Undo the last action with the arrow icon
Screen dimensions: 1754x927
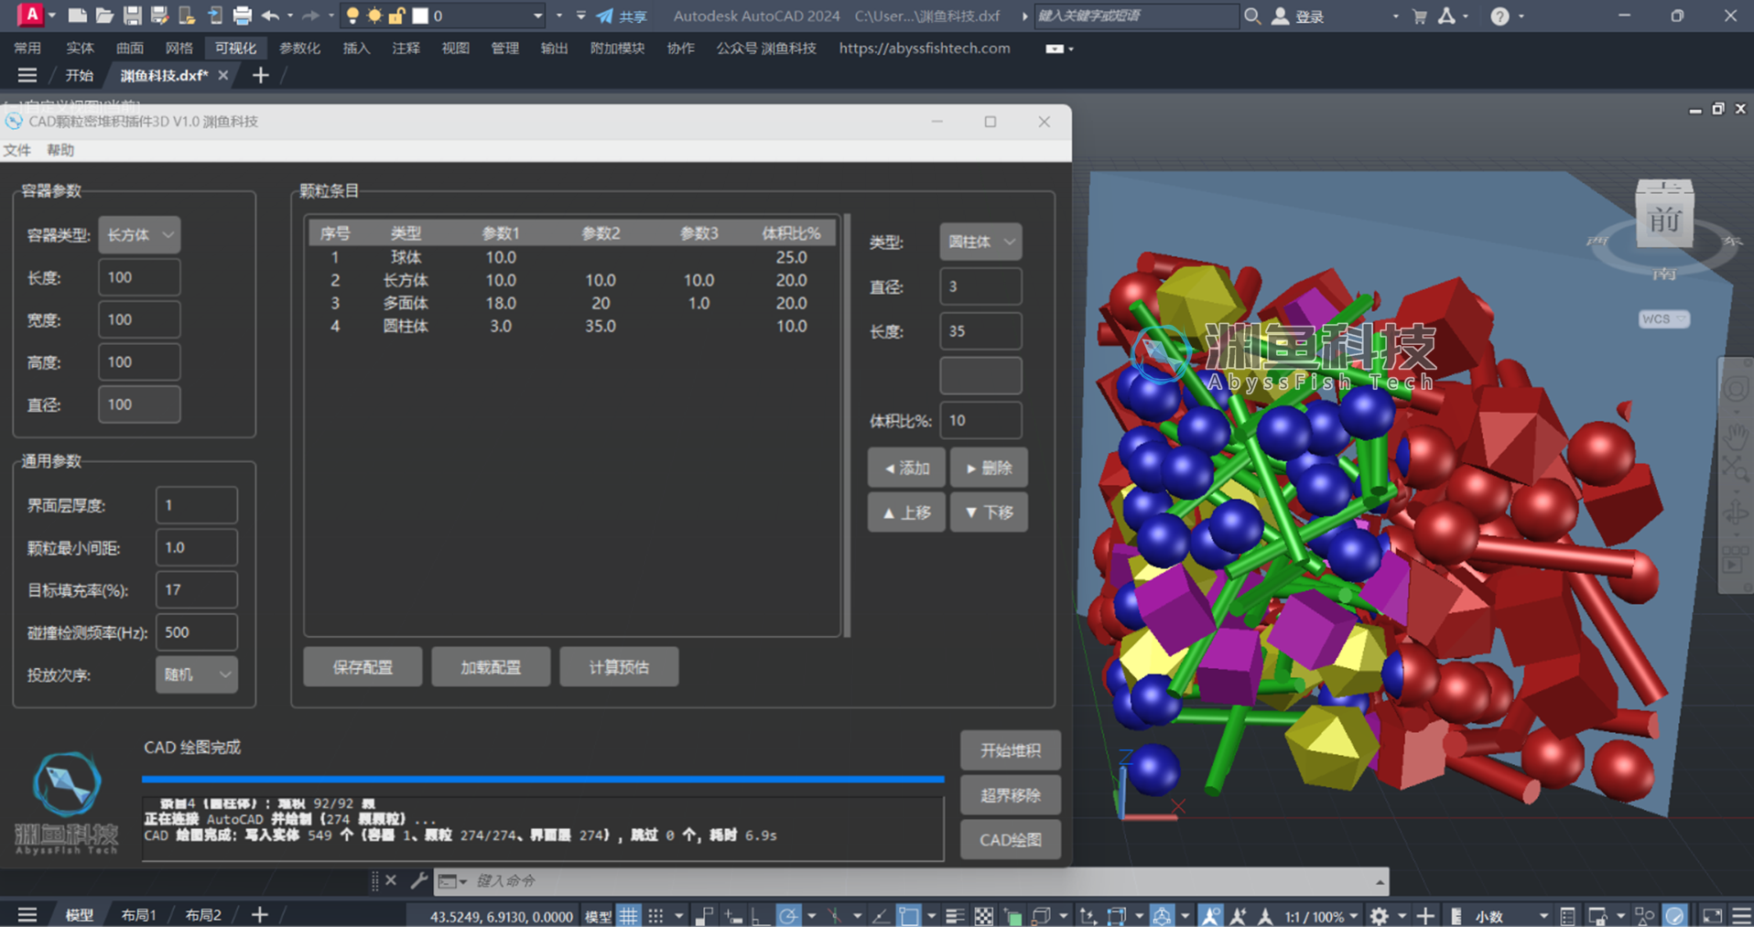tap(270, 16)
